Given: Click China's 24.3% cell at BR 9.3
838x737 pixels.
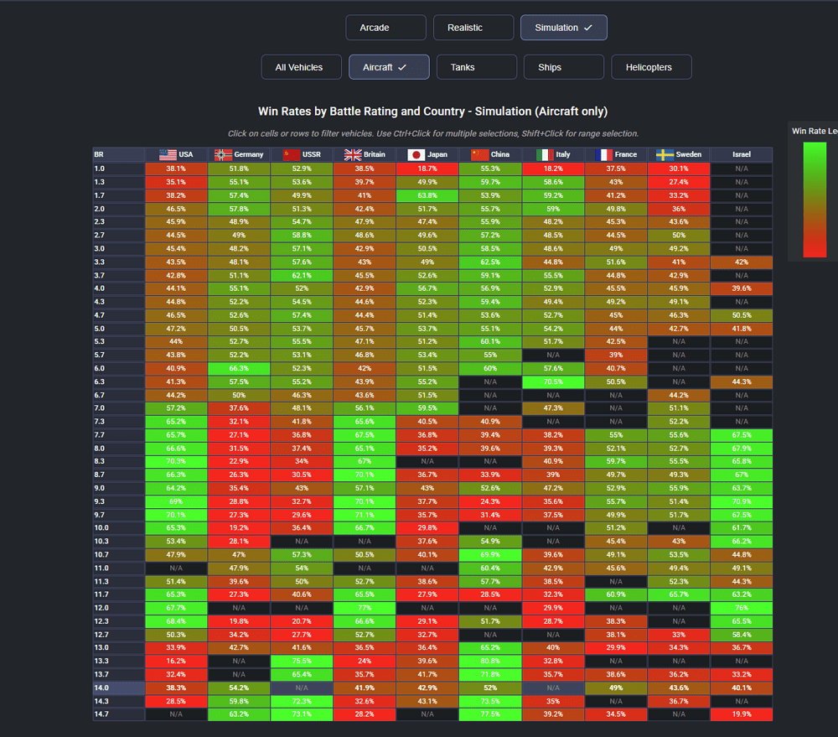Looking at the screenshot, I should pyautogui.click(x=490, y=501).
